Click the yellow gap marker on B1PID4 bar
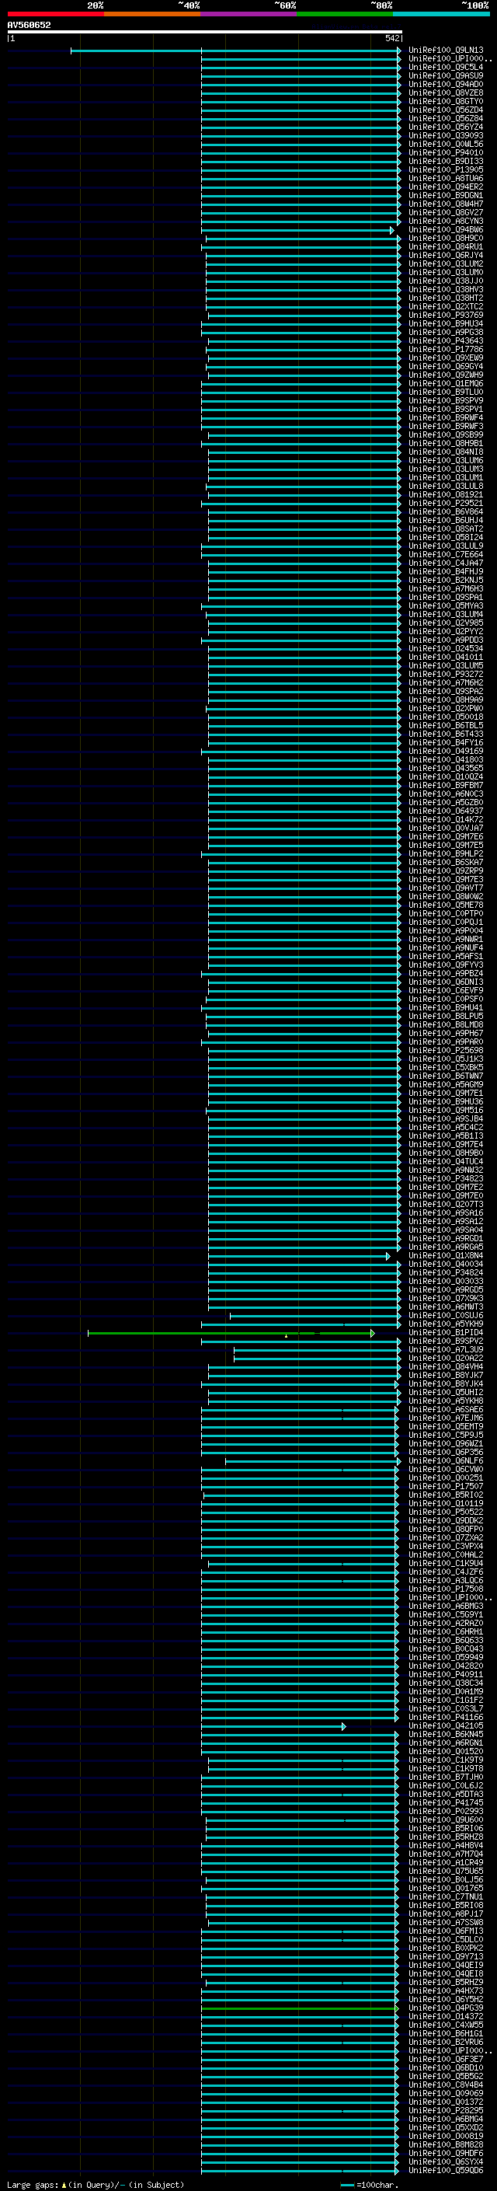497x2191 pixels. pos(287,1336)
